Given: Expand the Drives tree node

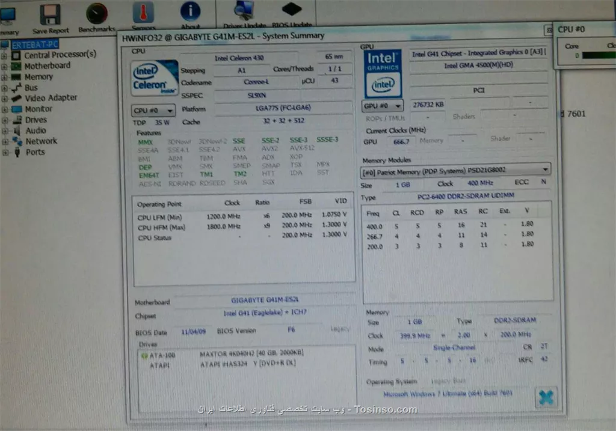Looking at the screenshot, I should 5,120.
